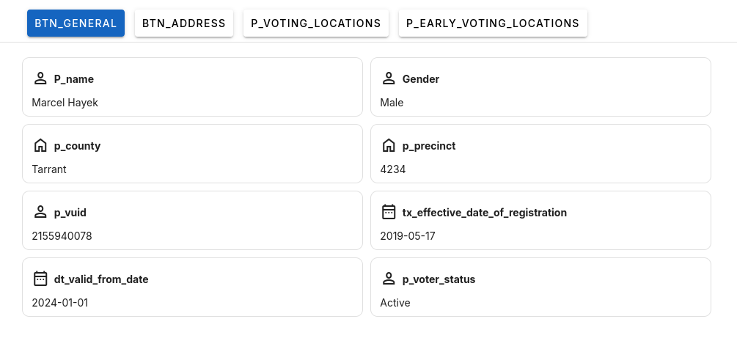737x341 pixels.
Task: Click the person icon beside P_name
Action: coord(41,78)
